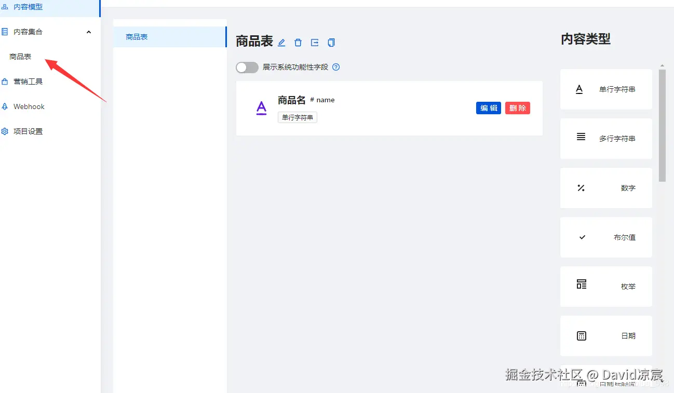Click the pencil icon to rename 商品表
Viewport: 674px width, 393px height.
[x=281, y=42]
